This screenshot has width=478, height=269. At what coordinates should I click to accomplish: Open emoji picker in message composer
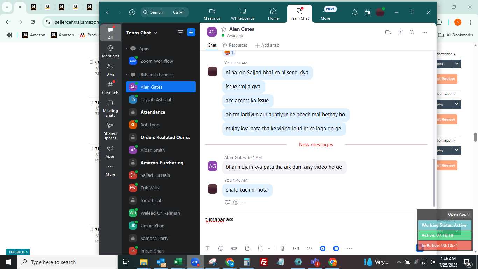click(221, 248)
